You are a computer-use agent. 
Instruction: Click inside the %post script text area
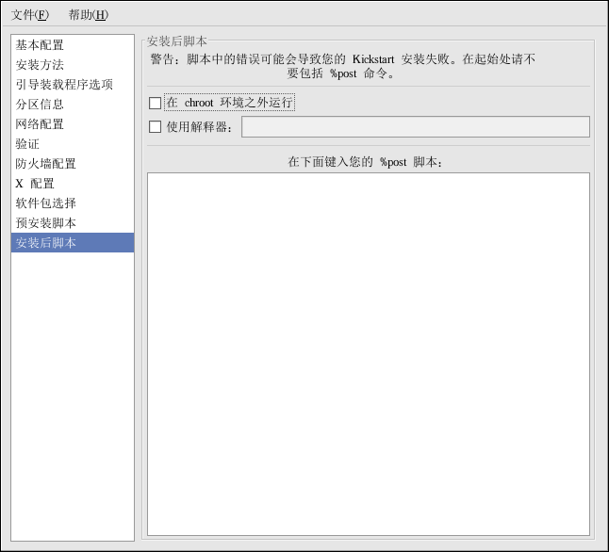(368, 353)
